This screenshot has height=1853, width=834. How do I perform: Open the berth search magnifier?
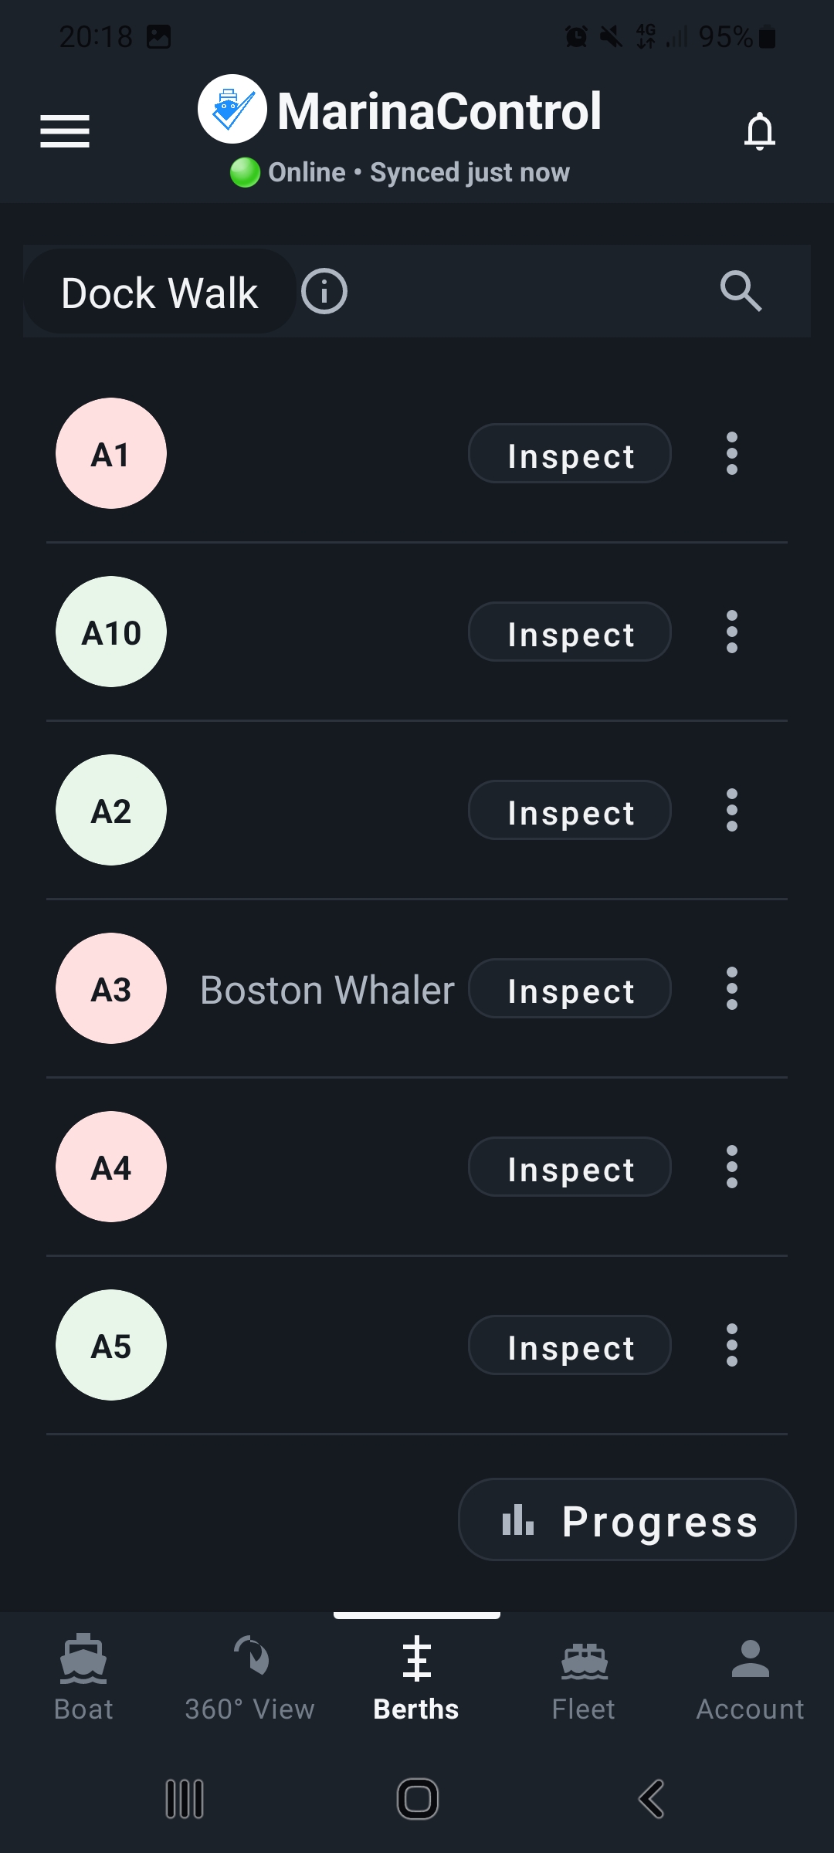741,291
